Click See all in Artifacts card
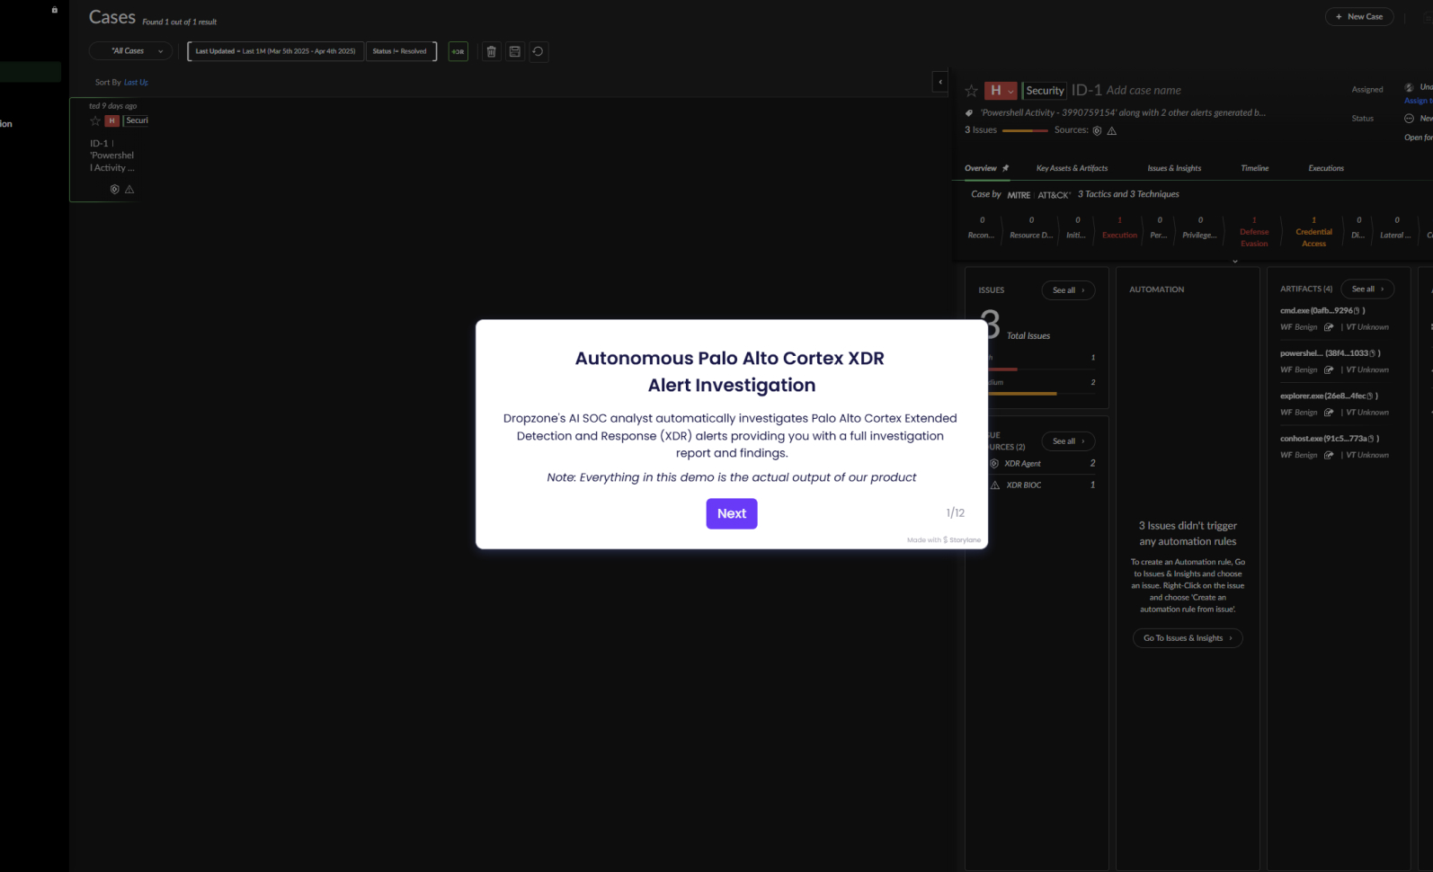1433x872 pixels. tap(1367, 289)
